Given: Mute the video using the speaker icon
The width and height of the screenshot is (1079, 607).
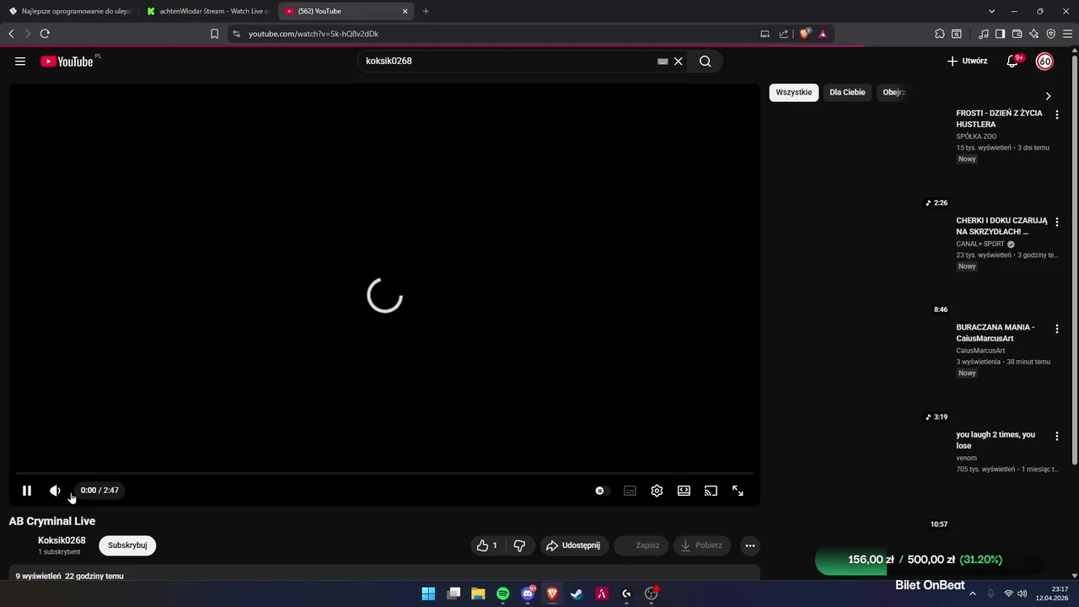Looking at the screenshot, I should [55, 491].
